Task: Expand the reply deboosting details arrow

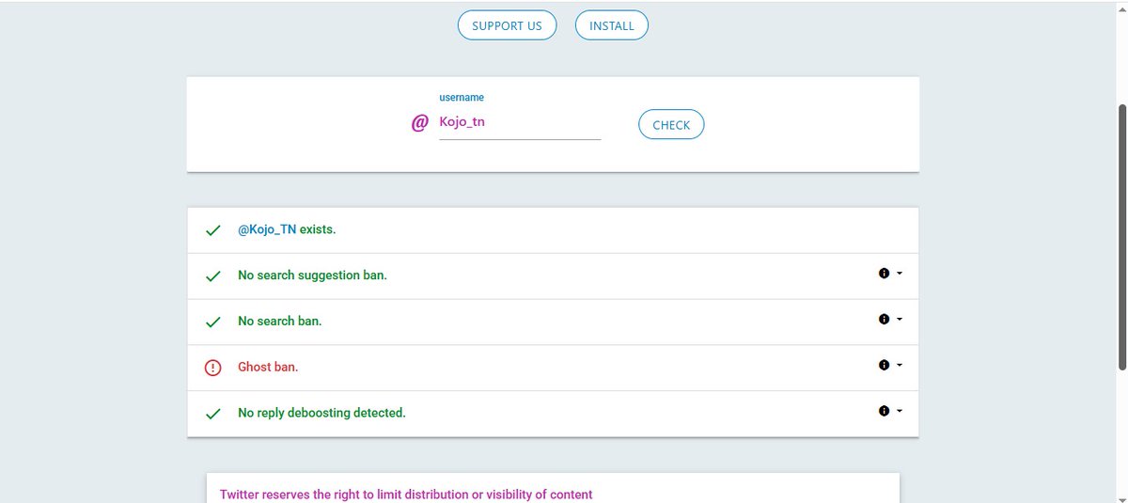Action: (900, 412)
